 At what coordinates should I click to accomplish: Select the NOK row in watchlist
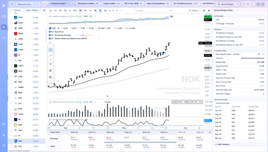click(27, 141)
